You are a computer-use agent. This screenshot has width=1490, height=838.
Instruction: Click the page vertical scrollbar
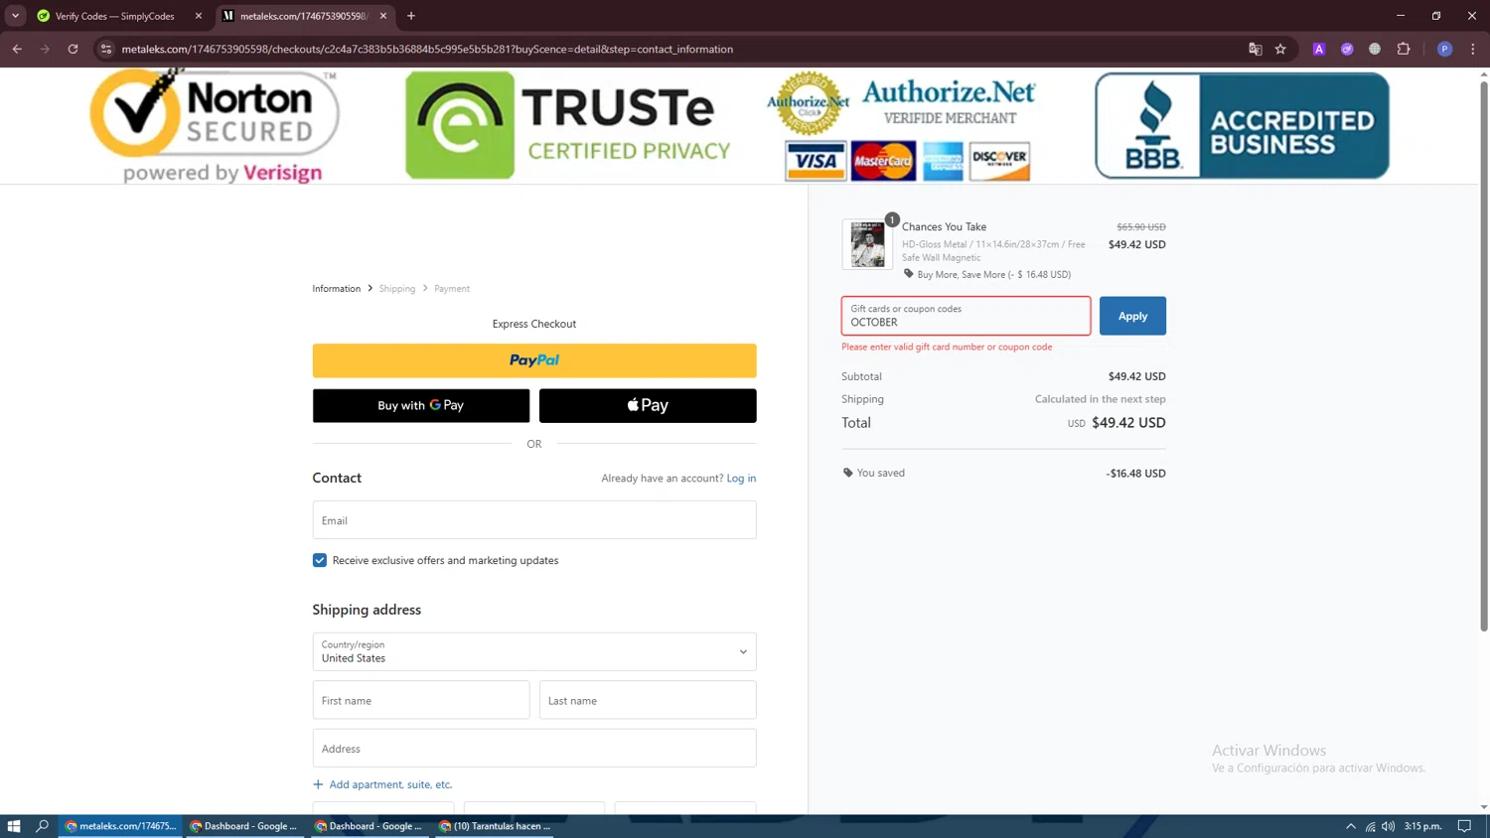click(x=1484, y=355)
